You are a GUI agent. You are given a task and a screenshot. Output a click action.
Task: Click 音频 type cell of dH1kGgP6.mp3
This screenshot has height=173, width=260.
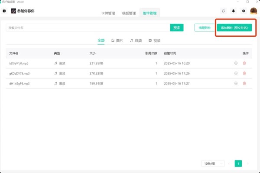[x=60, y=83]
